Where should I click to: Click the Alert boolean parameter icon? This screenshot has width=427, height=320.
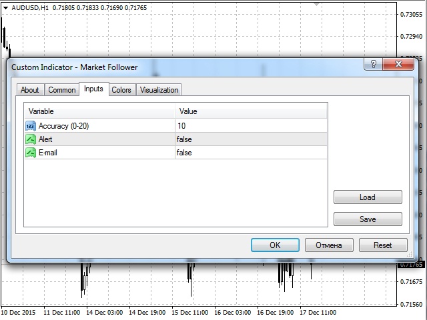(x=31, y=139)
